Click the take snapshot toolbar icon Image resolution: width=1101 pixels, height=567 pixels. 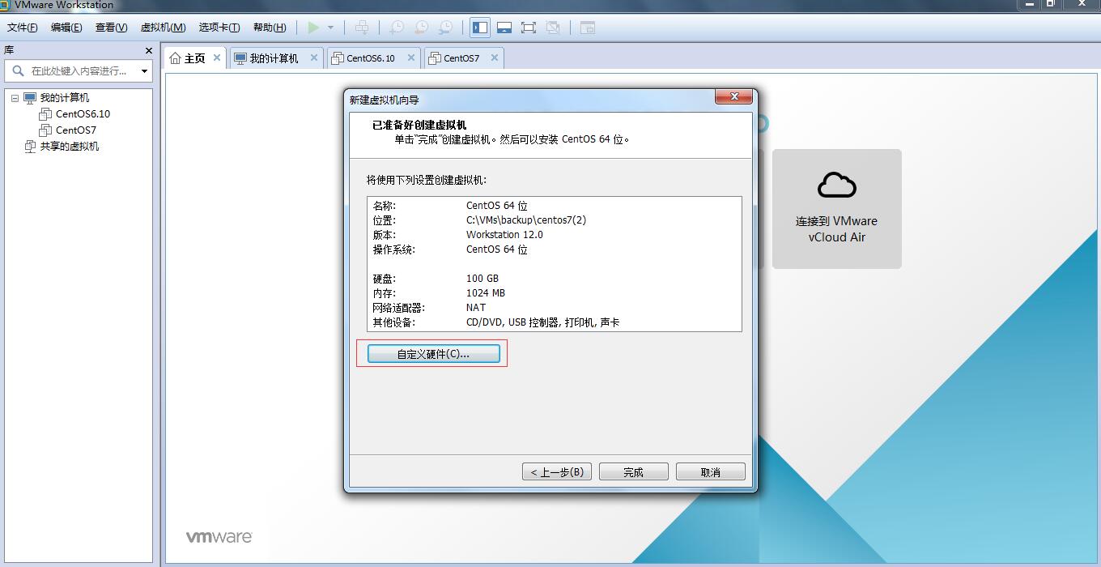coord(397,28)
